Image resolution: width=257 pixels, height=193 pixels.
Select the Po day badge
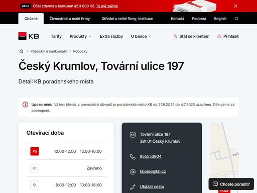35,151
